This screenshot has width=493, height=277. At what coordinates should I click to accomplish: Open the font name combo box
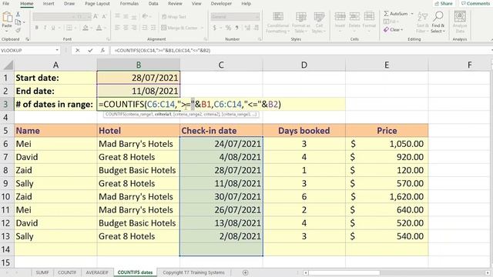pyautogui.click(x=54, y=16)
